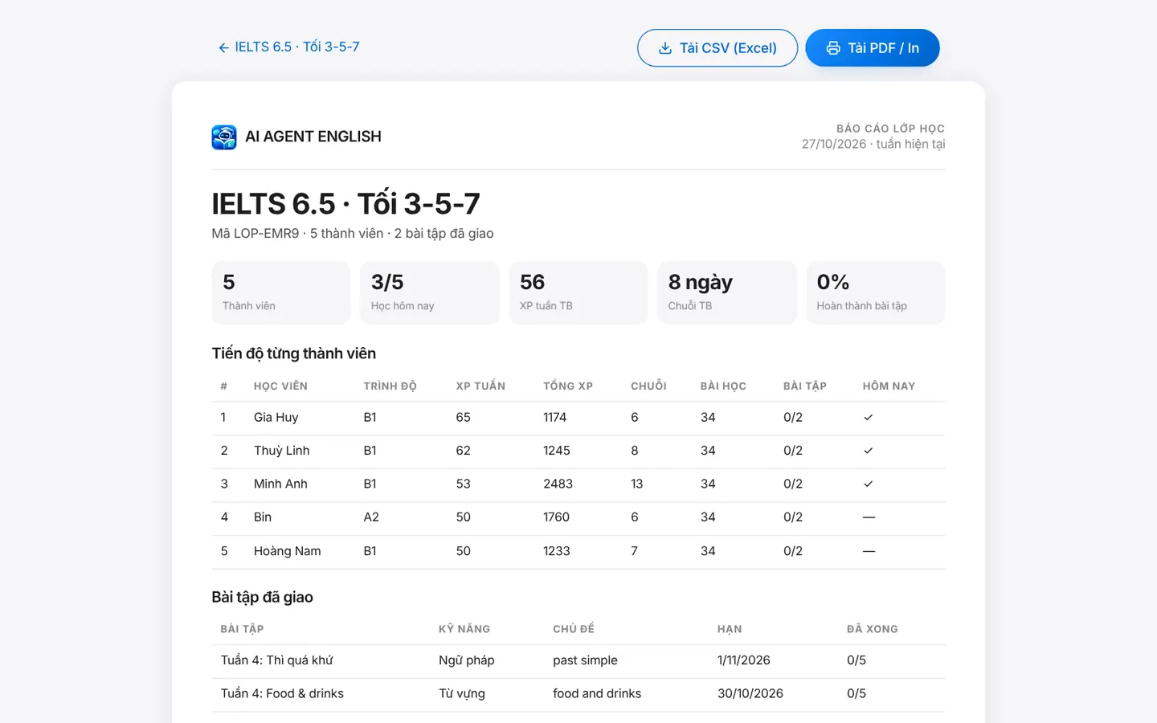Screen dimensions: 1157x723
Task: Click the download icon in Tải CSV button
Action: (x=665, y=48)
